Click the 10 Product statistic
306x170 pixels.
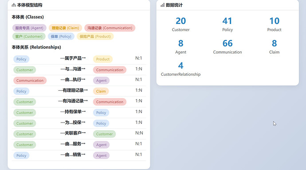[274, 24]
